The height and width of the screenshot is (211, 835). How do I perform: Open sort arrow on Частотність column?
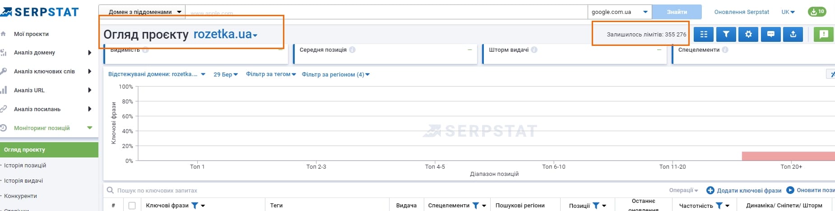point(727,206)
